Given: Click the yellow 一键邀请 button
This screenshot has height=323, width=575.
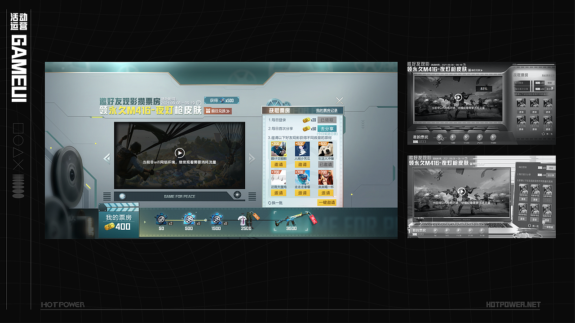Looking at the screenshot, I should 327,202.
